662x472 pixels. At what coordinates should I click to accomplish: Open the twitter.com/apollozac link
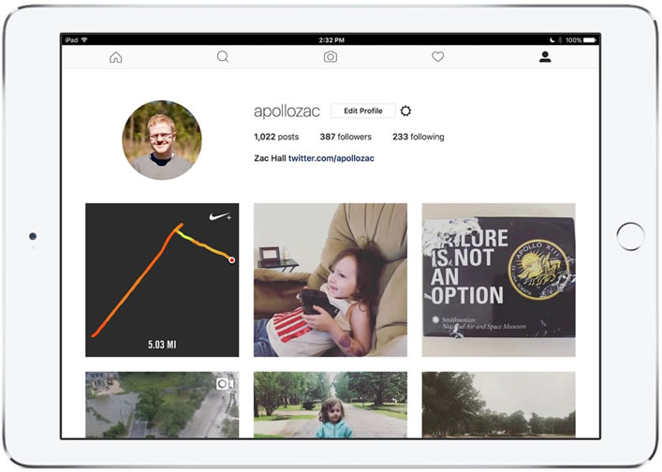[331, 158]
